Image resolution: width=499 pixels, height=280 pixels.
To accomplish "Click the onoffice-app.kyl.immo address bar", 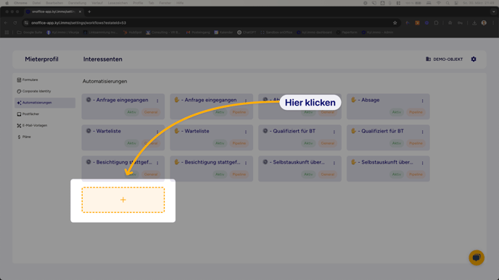I will pyautogui.click(x=211, y=23).
